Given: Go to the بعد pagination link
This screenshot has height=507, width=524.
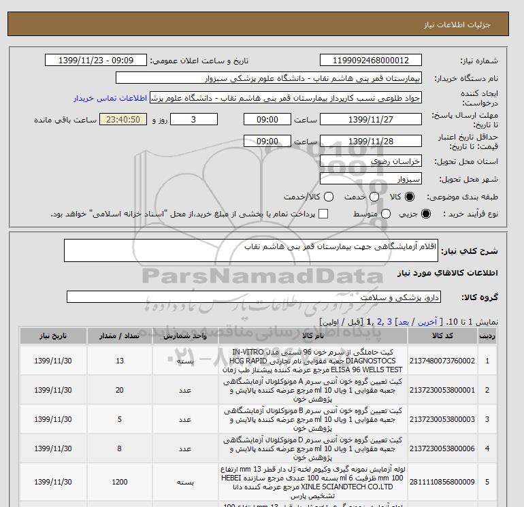Looking at the screenshot, I should [x=404, y=322].
